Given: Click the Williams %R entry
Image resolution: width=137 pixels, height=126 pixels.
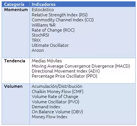Looking at the screenshot, I should pyautogui.click(x=43, y=25).
